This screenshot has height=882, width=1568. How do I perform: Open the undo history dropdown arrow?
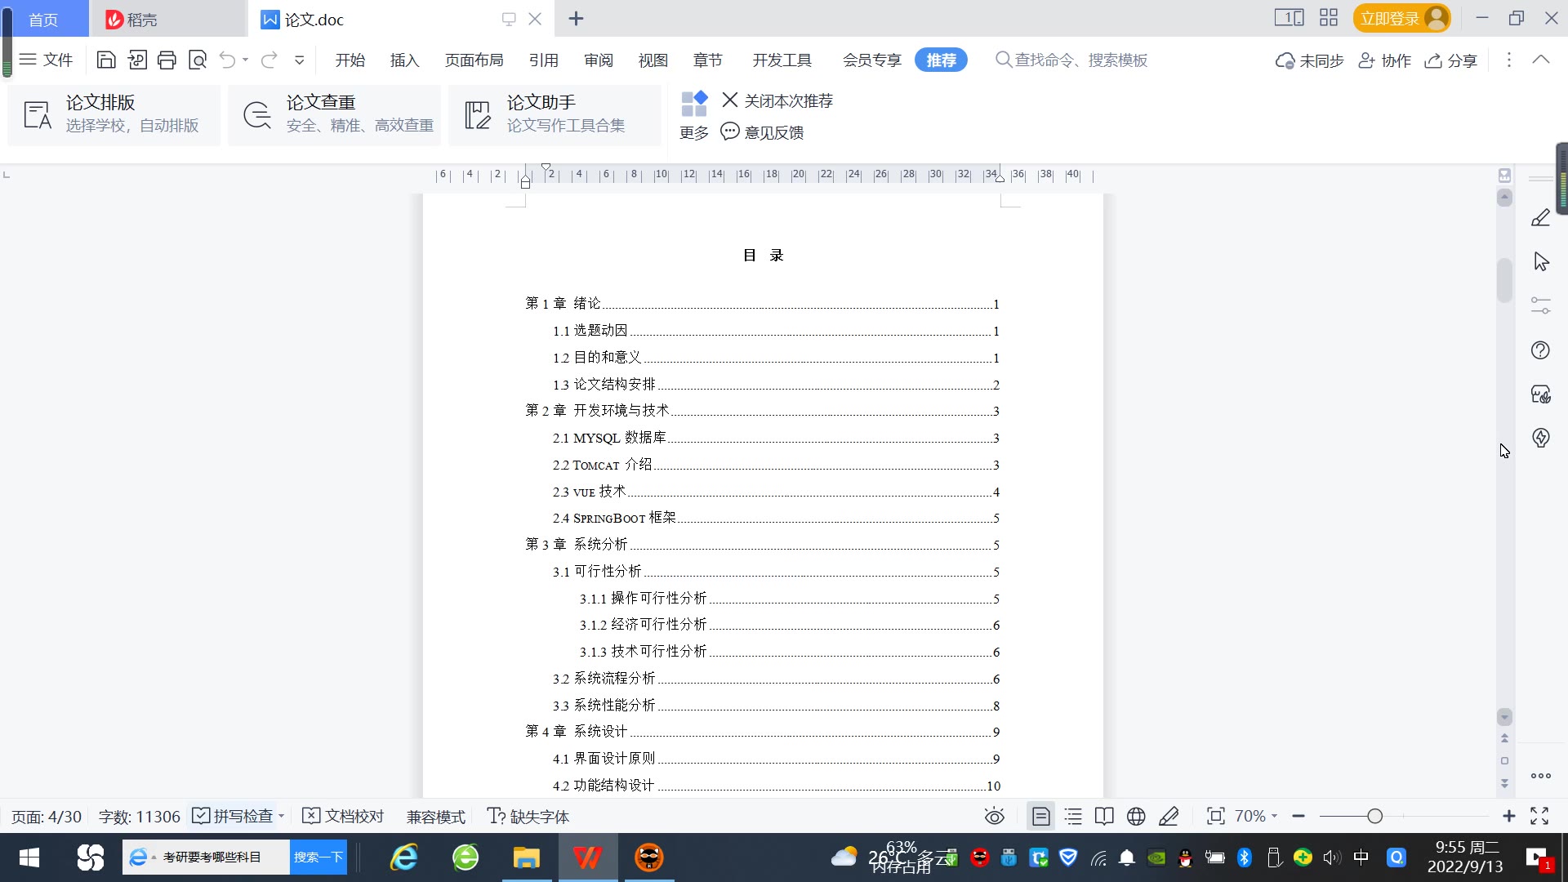(245, 60)
